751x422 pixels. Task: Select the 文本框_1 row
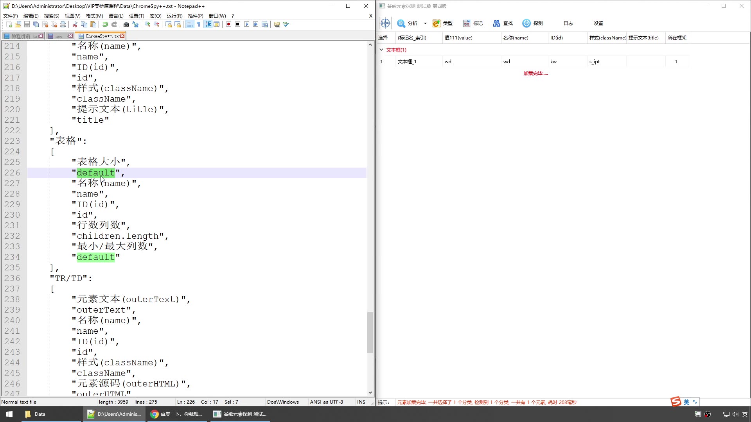coord(532,61)
